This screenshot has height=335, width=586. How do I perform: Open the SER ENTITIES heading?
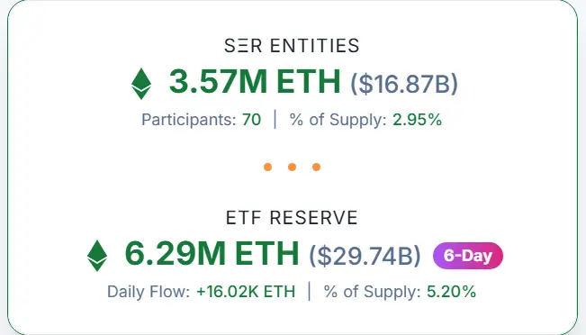(x=292, y=46)
